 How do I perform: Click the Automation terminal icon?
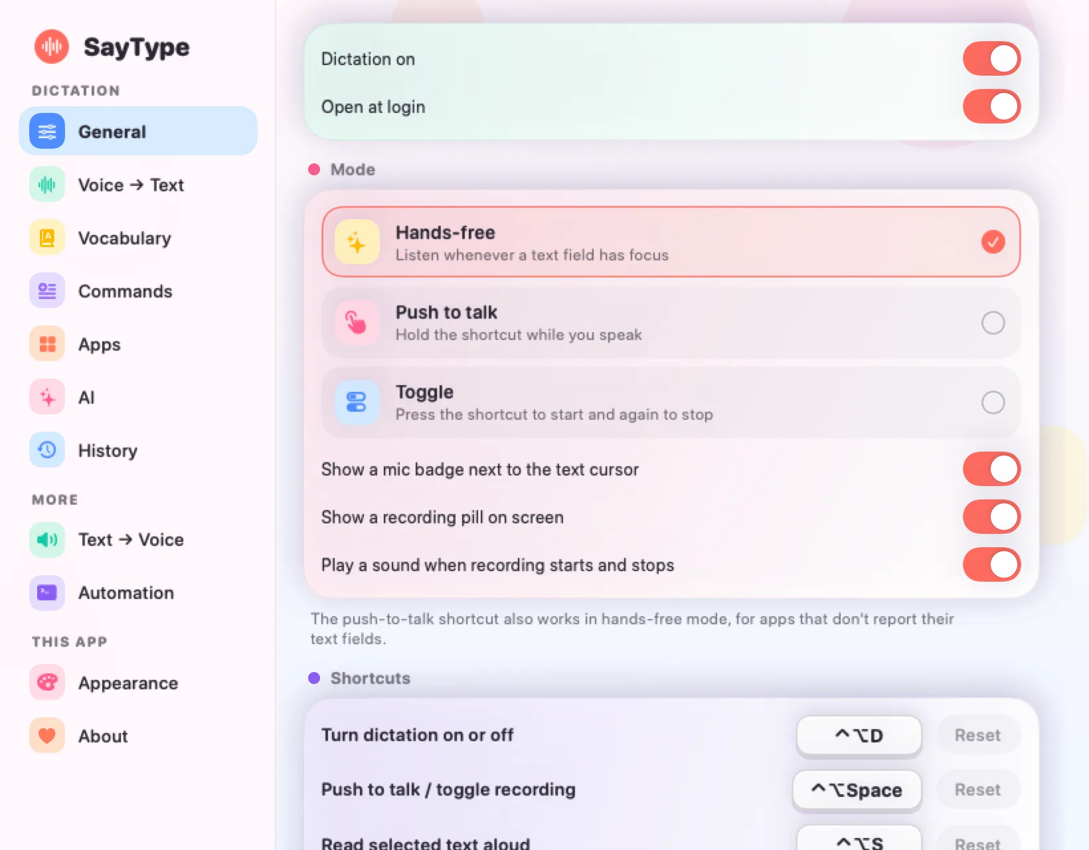[x=47, y=592]
